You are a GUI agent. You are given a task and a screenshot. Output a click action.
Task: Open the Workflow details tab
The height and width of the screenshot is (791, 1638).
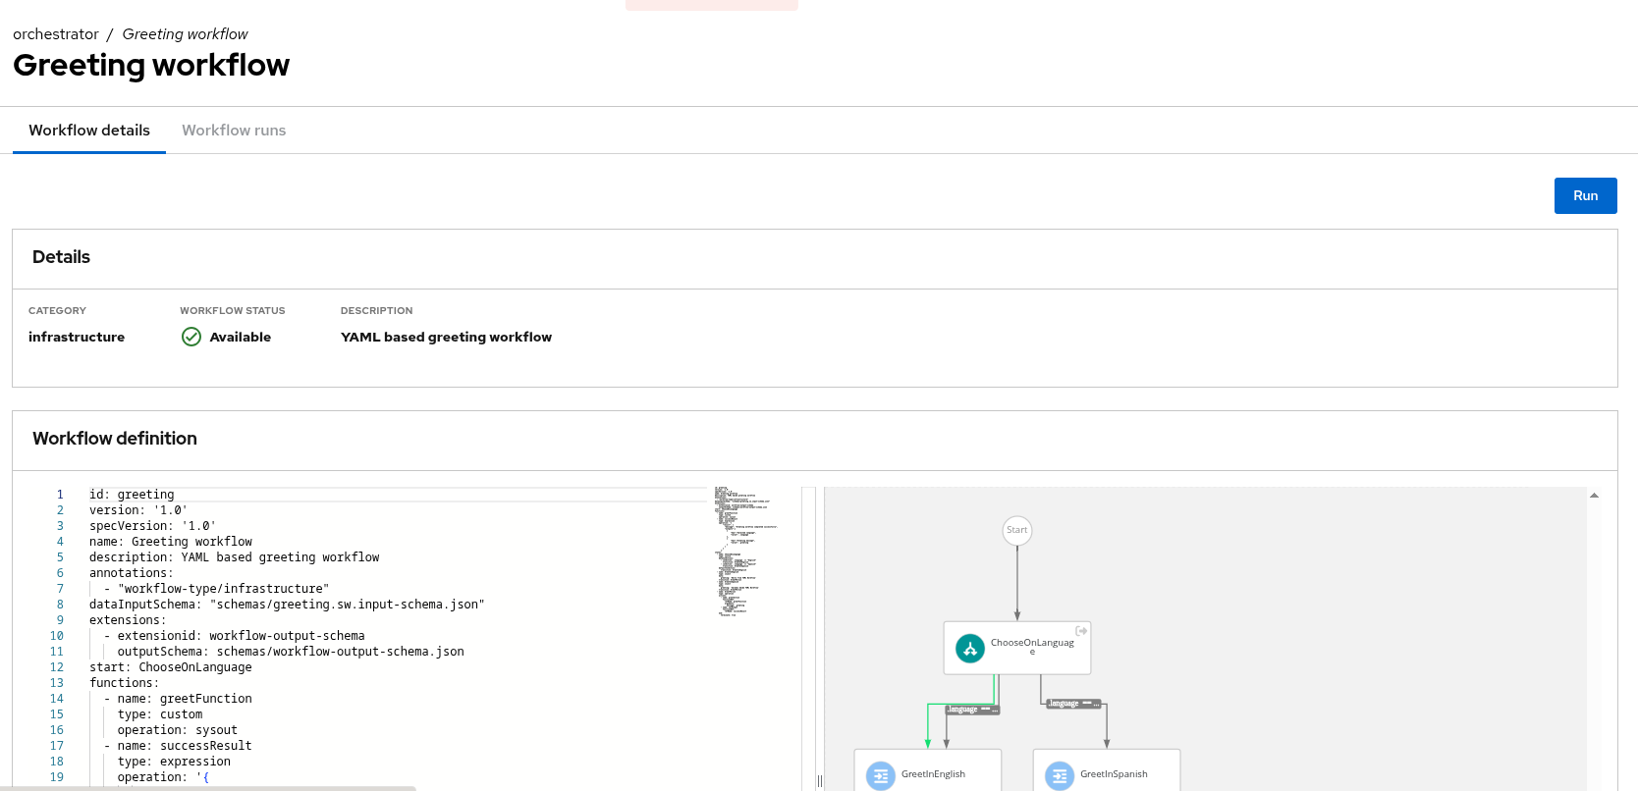(x=89, y=131)
